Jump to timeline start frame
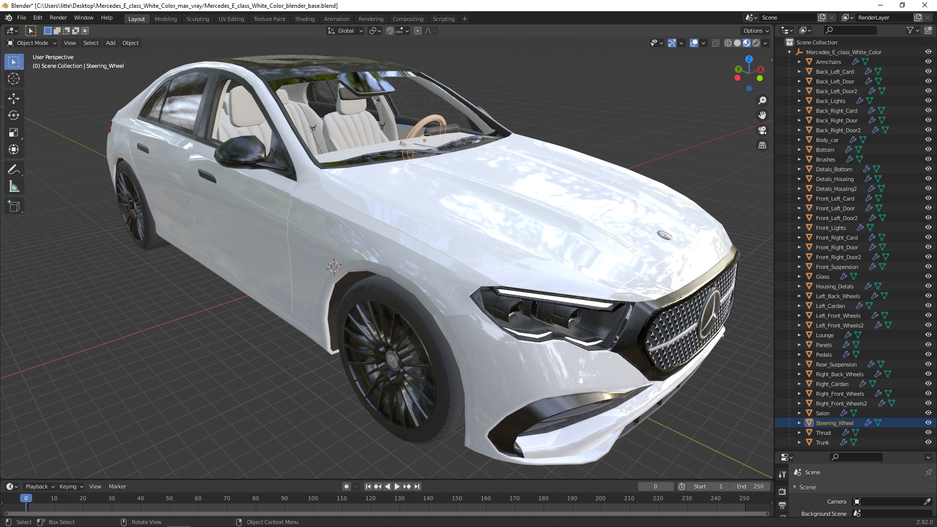 pyautogui.click(x=368, y=486)
